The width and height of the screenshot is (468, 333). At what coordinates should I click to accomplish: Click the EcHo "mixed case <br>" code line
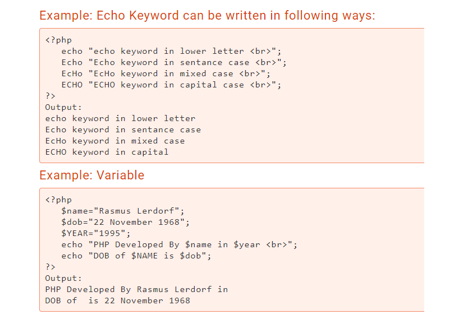tap(166, 73)
